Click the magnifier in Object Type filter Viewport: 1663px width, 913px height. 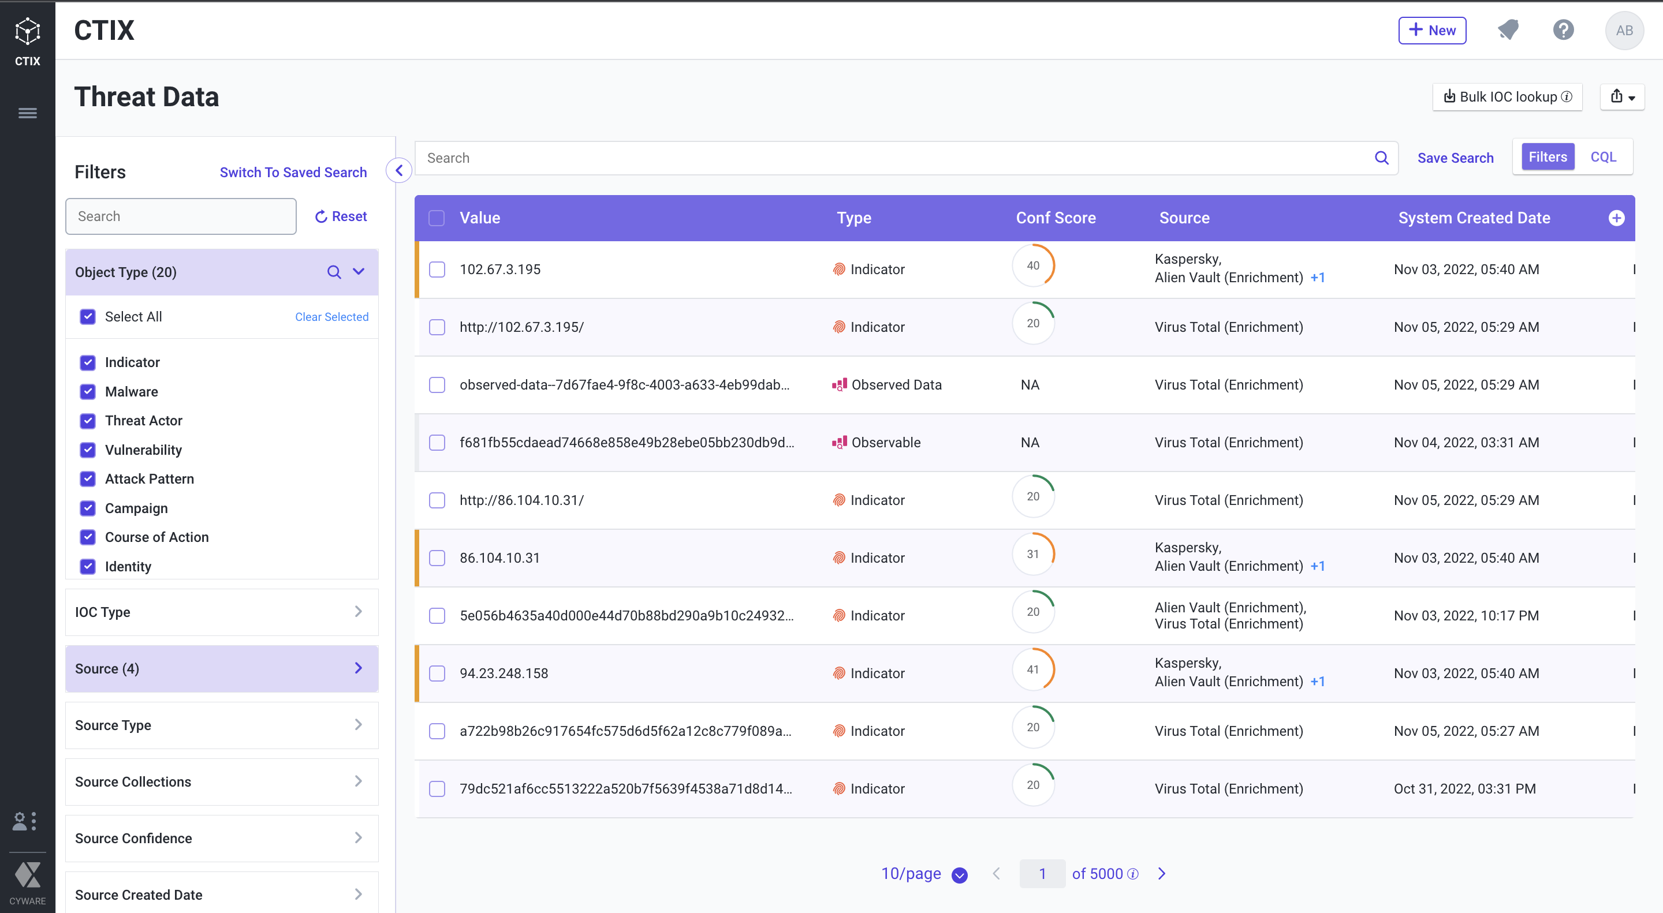(334, 272)
